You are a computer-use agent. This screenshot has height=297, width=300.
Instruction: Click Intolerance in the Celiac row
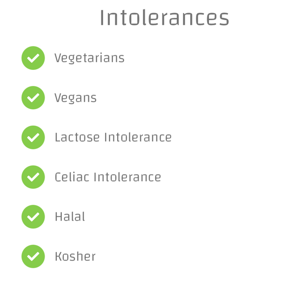coord(127,177)
